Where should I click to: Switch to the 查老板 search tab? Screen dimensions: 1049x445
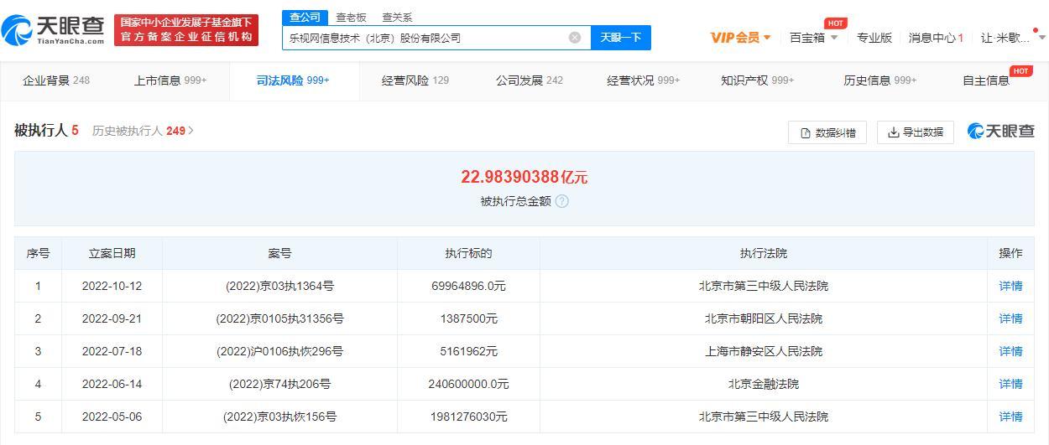(x=351, y=18)
